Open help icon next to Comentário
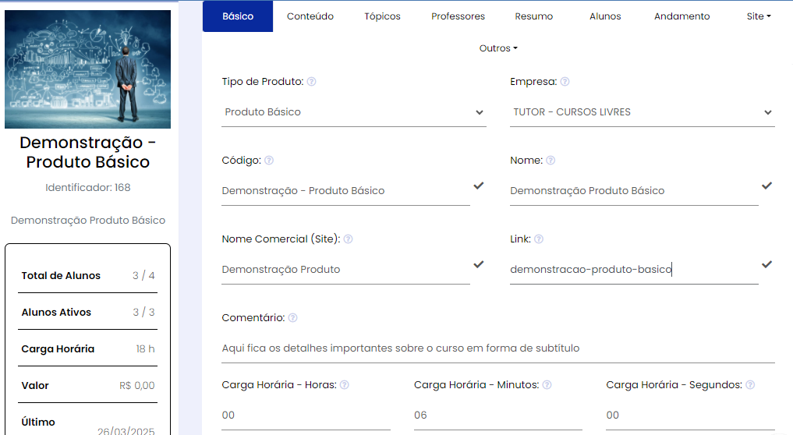This screenshot has width=793, height=435. pos(293,317)
